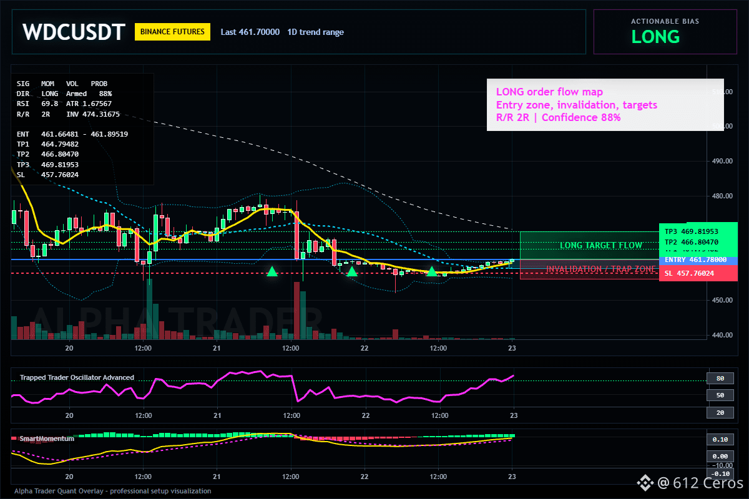Click the 'LONG order flow map' annotation line
749x499 pixels.
click(x=549, y=92)
